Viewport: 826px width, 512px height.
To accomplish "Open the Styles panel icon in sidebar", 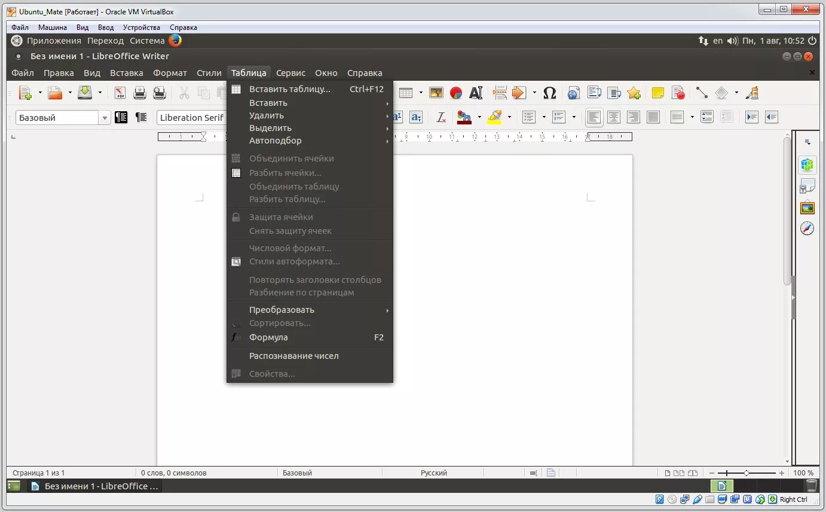I will click(807, 186).
